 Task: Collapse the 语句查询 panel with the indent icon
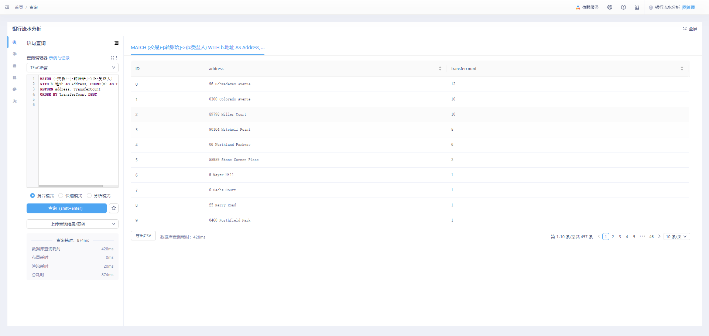tap(116, 43)
